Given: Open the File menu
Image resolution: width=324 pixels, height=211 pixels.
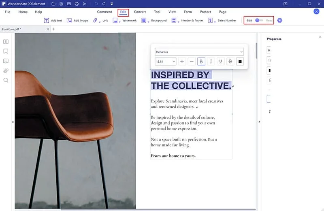Looking at the screenshot, I should click(7, 12).
